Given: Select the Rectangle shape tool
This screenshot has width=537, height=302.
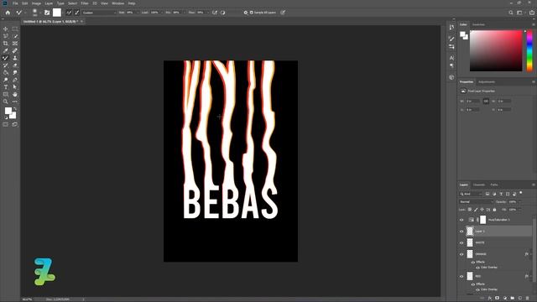Looking at the screenshot, I should click(6, 95).
